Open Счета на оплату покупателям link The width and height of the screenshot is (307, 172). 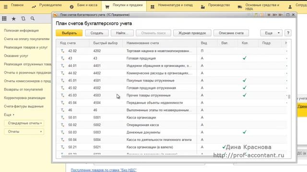click(27, 39)
